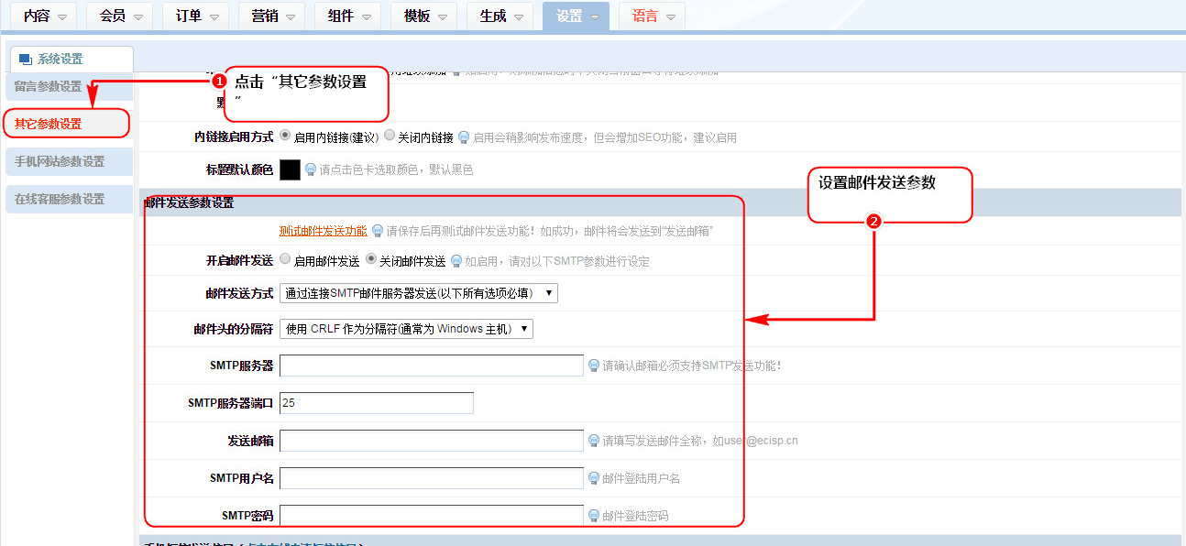The height and width of the screenshot is (546, 1186).
Task: Click the 测试邮件发送功能 link
Action: [323, 231]
